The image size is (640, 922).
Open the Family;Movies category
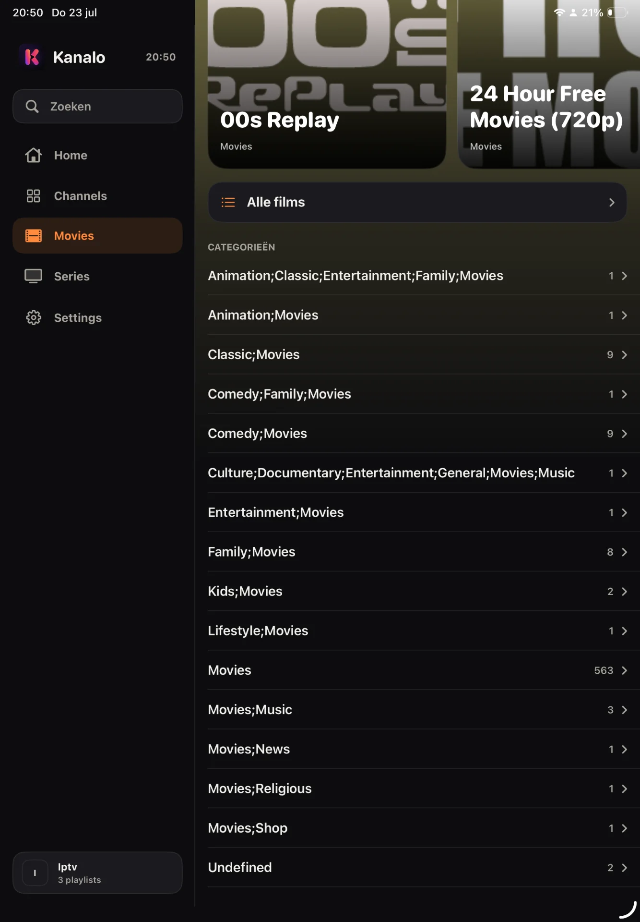point(424,552)
